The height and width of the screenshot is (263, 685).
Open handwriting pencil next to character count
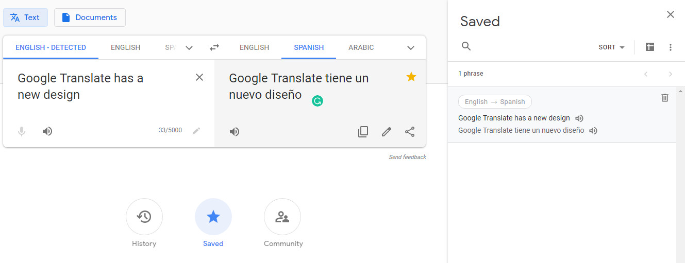coord(196,131)
